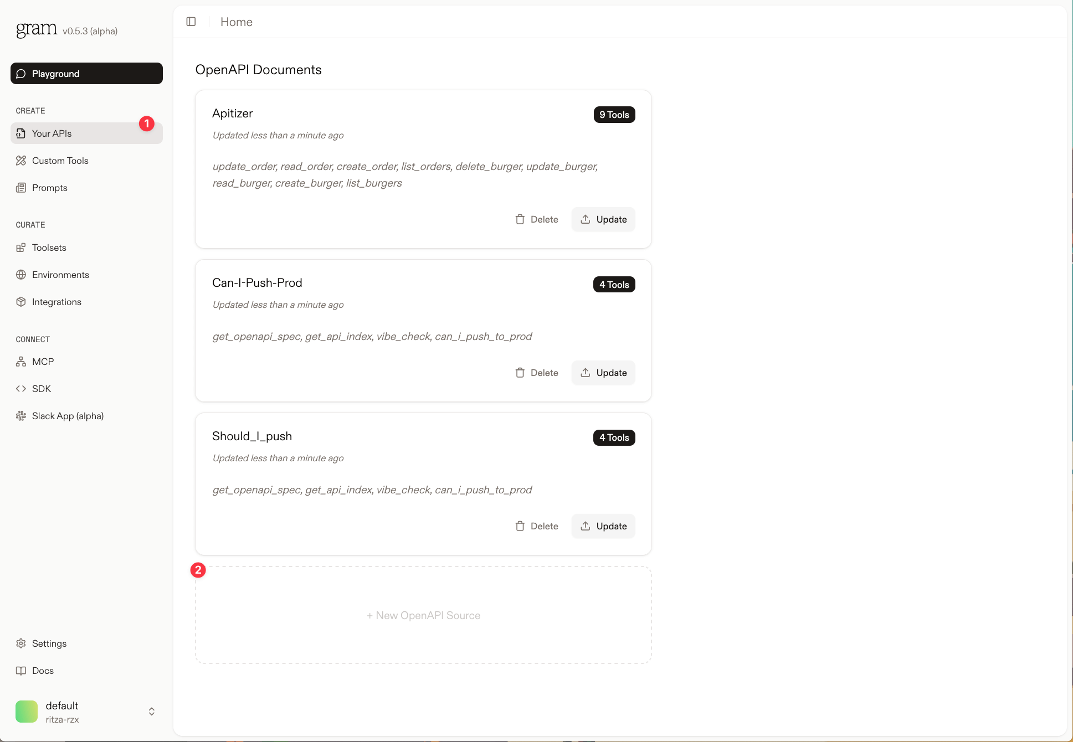Click the SDK code brackets icon

[x=21, y=389]
